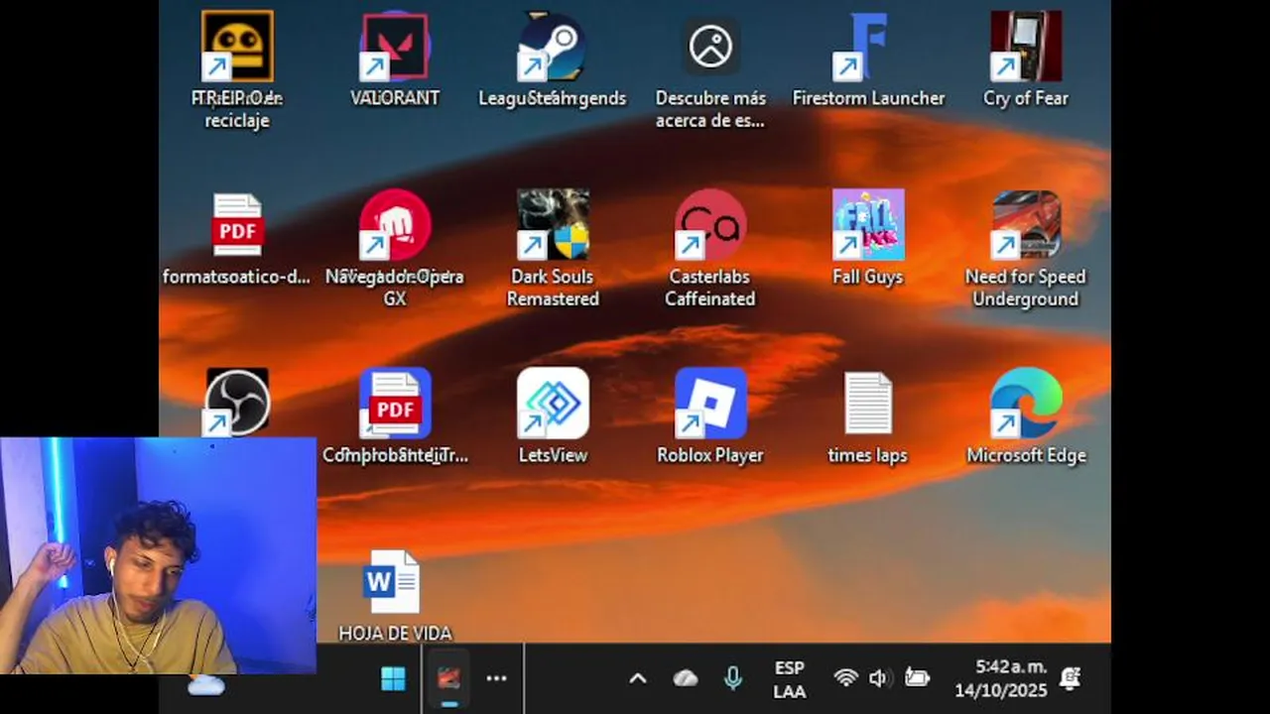The image size is (1270, 714).
Task: Change the ESP LAA input language
Action: click(790, 679)
